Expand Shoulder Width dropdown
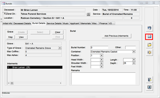Image resolution: width=160 pixels, height=98 pixels. (x=102, y=63)
